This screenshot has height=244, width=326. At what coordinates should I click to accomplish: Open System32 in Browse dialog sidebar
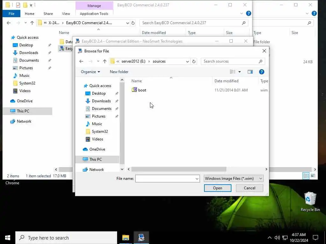click(x=100, y=132)
